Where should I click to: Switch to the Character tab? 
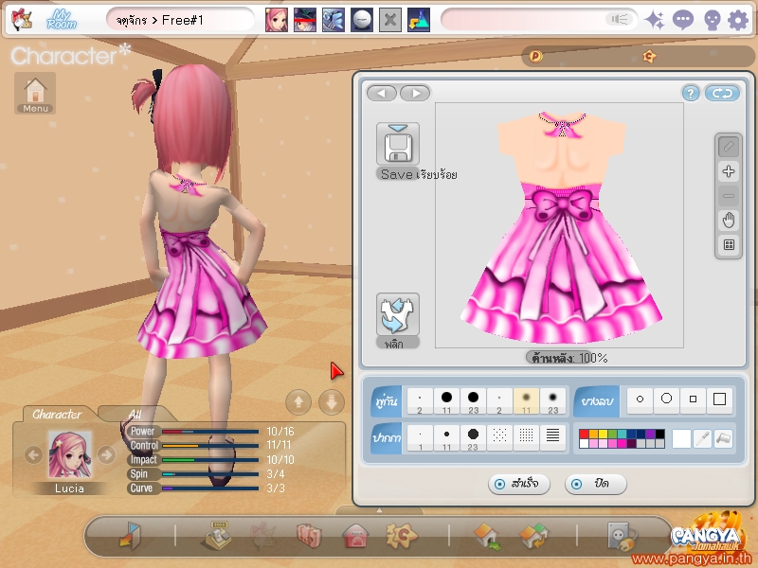(x=57, y=415)
